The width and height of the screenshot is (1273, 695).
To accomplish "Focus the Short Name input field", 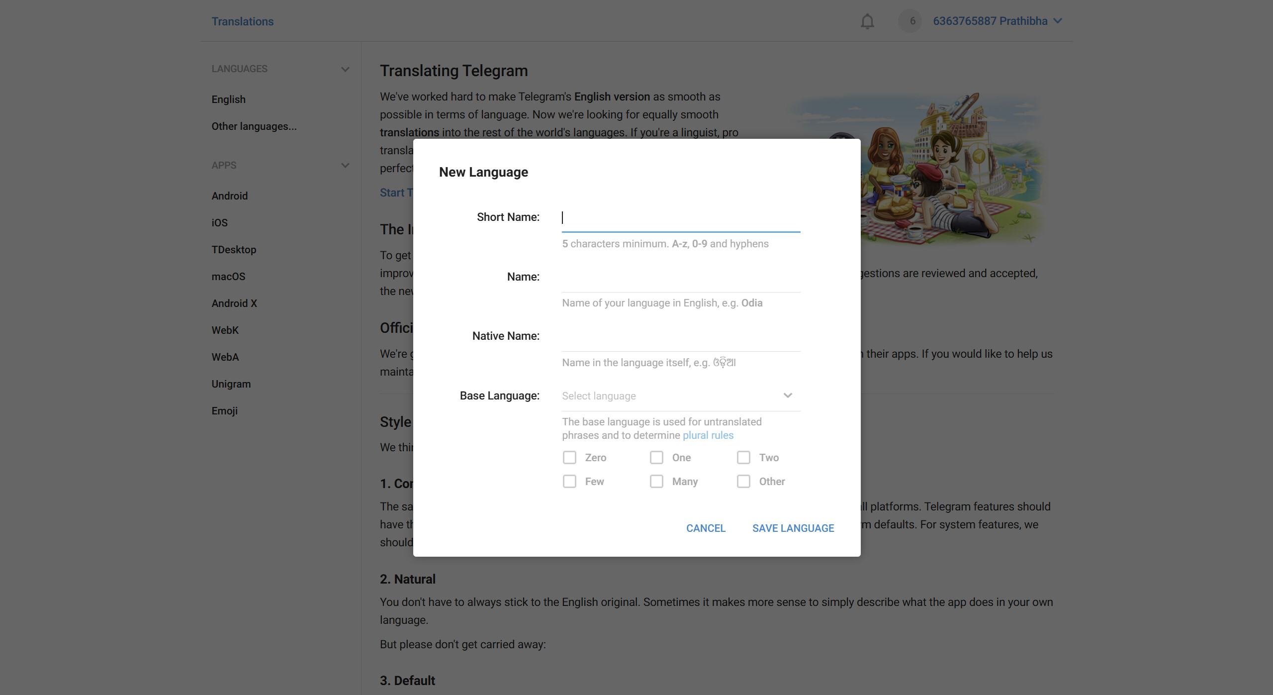I will [680, 218].
